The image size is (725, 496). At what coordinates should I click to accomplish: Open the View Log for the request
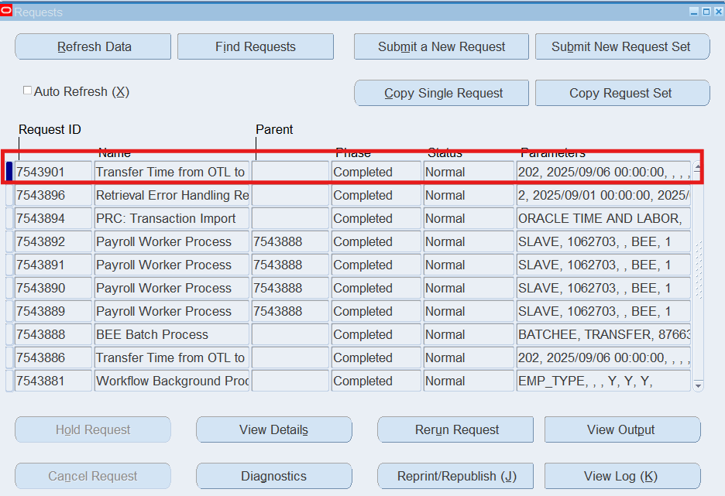coord(621,476)
